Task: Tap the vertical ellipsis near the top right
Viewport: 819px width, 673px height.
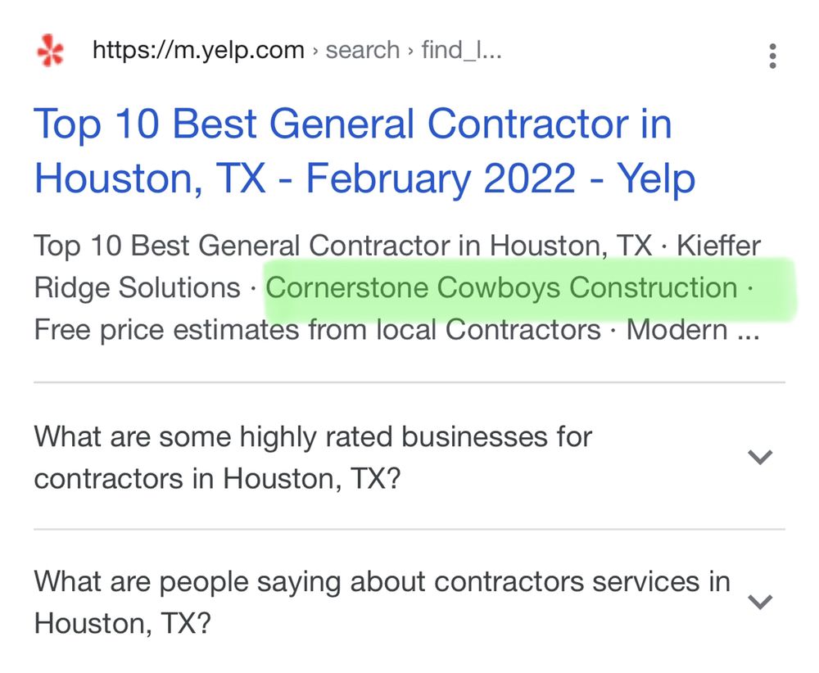Action: 771,55
